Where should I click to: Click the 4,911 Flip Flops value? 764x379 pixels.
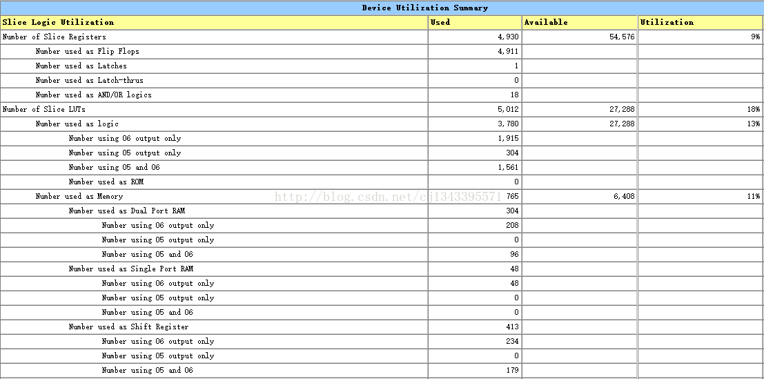pyautogui.click(x=508, y=52)
